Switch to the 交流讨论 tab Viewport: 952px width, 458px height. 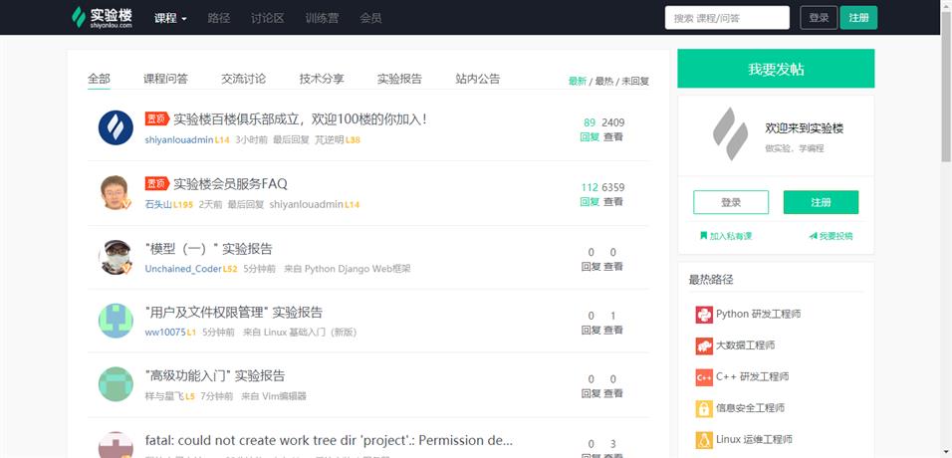[x=243, y=79]
